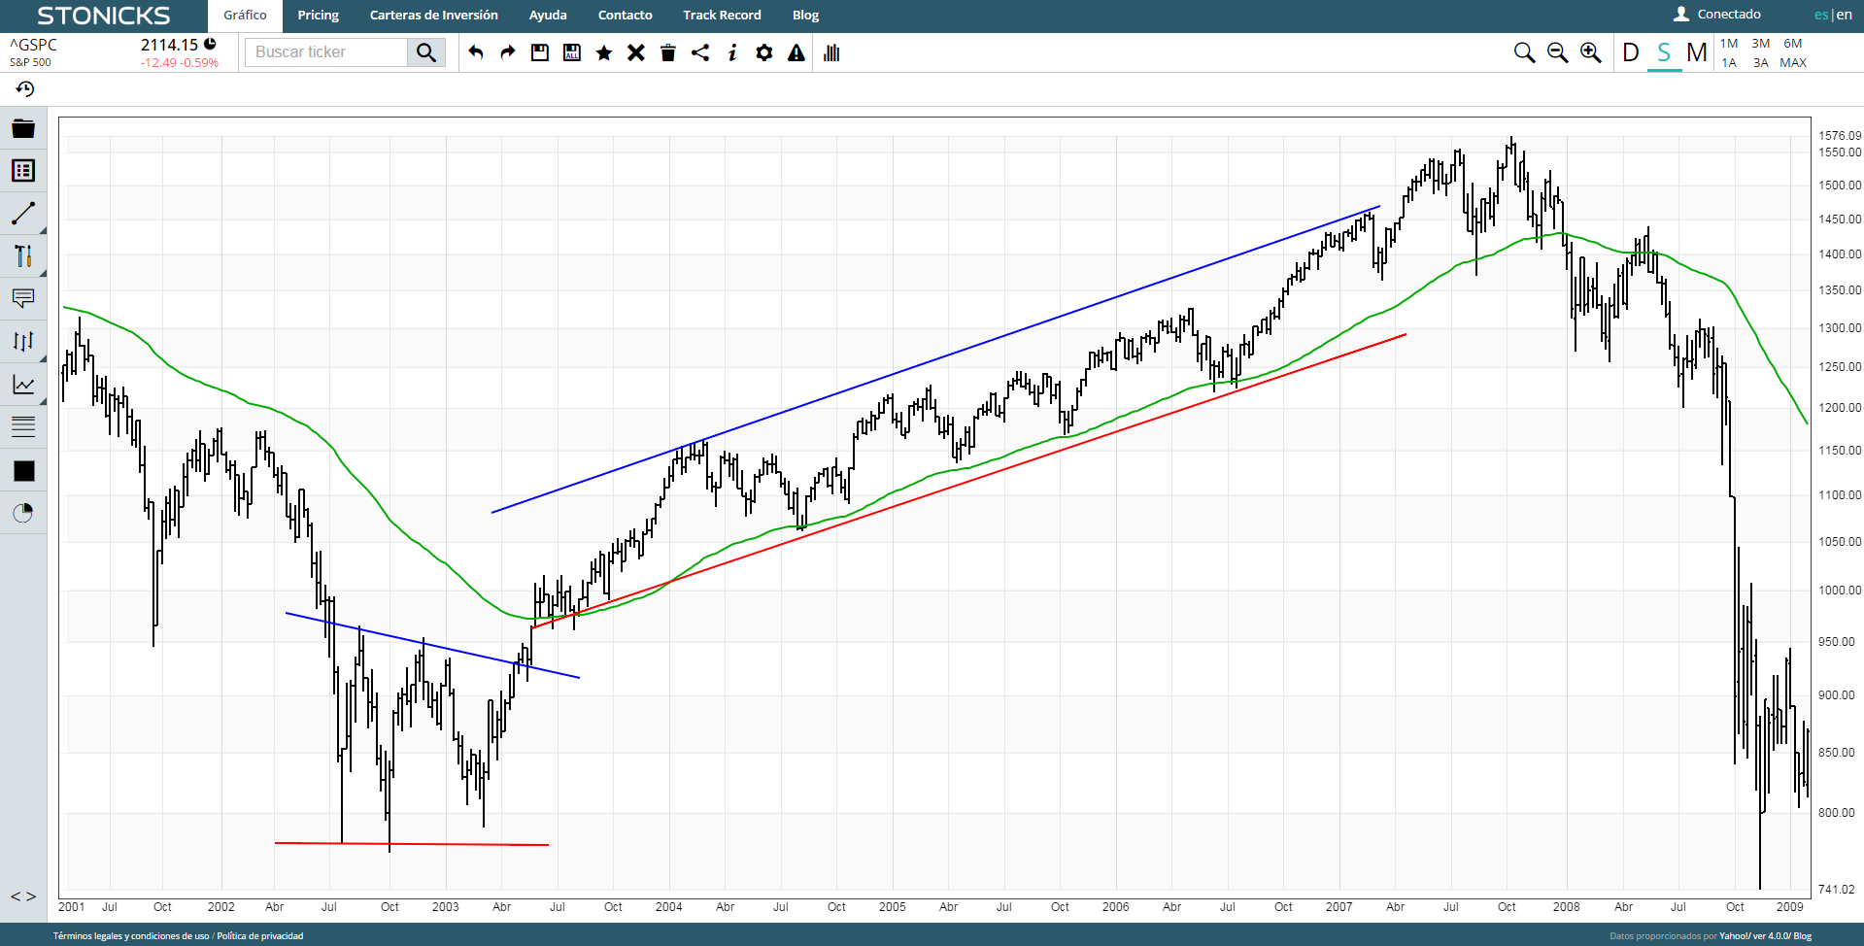Click the clock icon next to price 2114.15

pyautogui.click(x=210, y=44)
